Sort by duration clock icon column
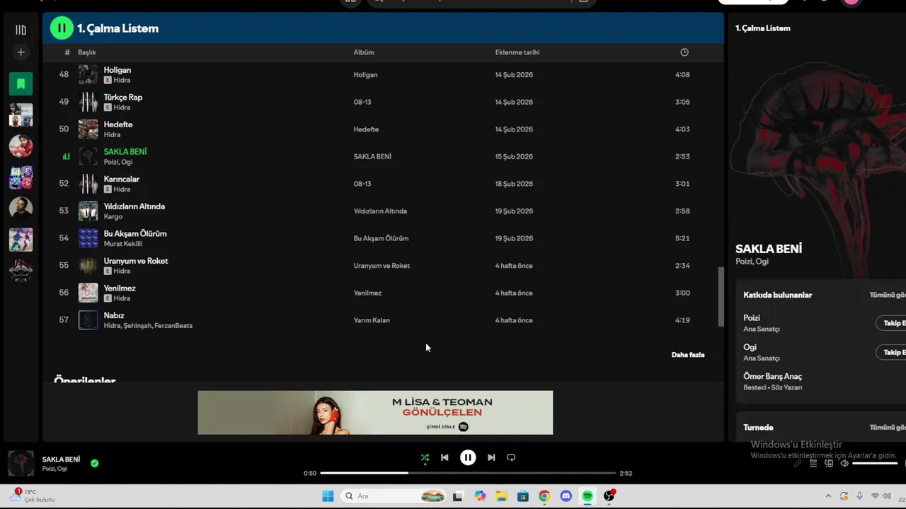The width and height of the screenshot is (906, 509). point(684,52)
